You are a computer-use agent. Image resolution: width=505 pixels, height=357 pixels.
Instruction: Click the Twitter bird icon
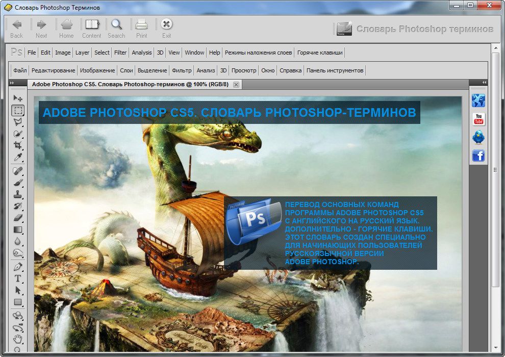coord(478,137)
